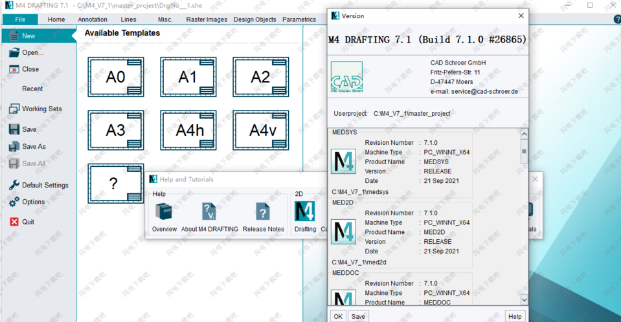Click the New document icon
Screen dimensions: 621x322
14,36
